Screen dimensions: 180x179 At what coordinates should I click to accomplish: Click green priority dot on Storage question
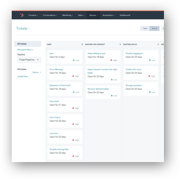click(x=150, y=92)
